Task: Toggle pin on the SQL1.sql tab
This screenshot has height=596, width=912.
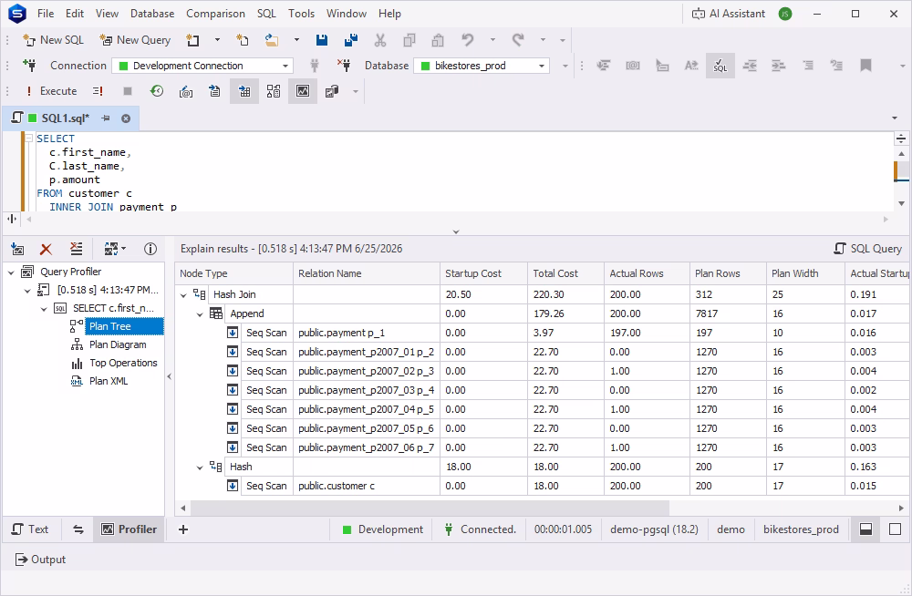Action: pos(105,118)
